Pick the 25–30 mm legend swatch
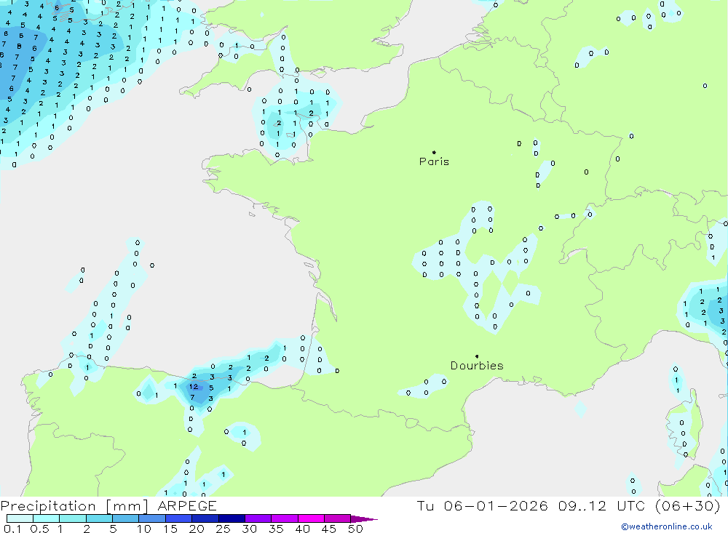728x533 pixels. point(232,518)
